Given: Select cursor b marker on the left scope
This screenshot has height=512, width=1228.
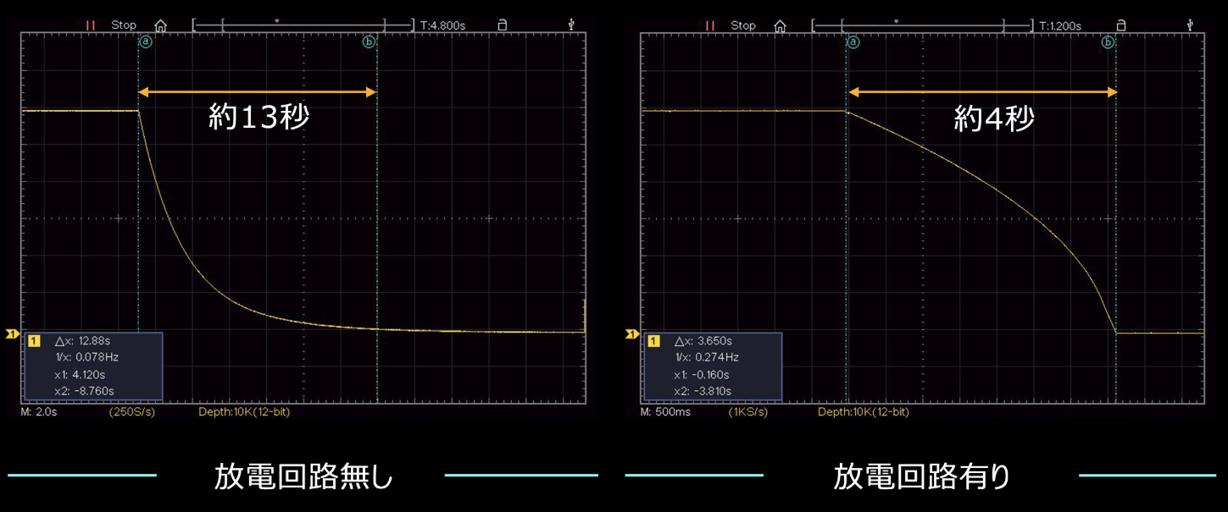Looking at the screenshot, I should (x=369, y=41).
